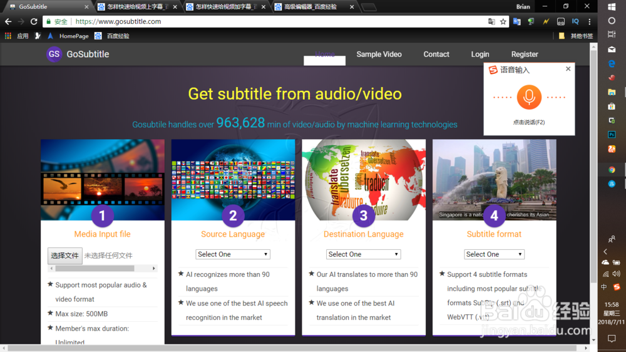Viewport: 626px width, 352px height.
Task: Switch to the 怎样快速给视频上字幕 tab
Action: pos(137,7)
